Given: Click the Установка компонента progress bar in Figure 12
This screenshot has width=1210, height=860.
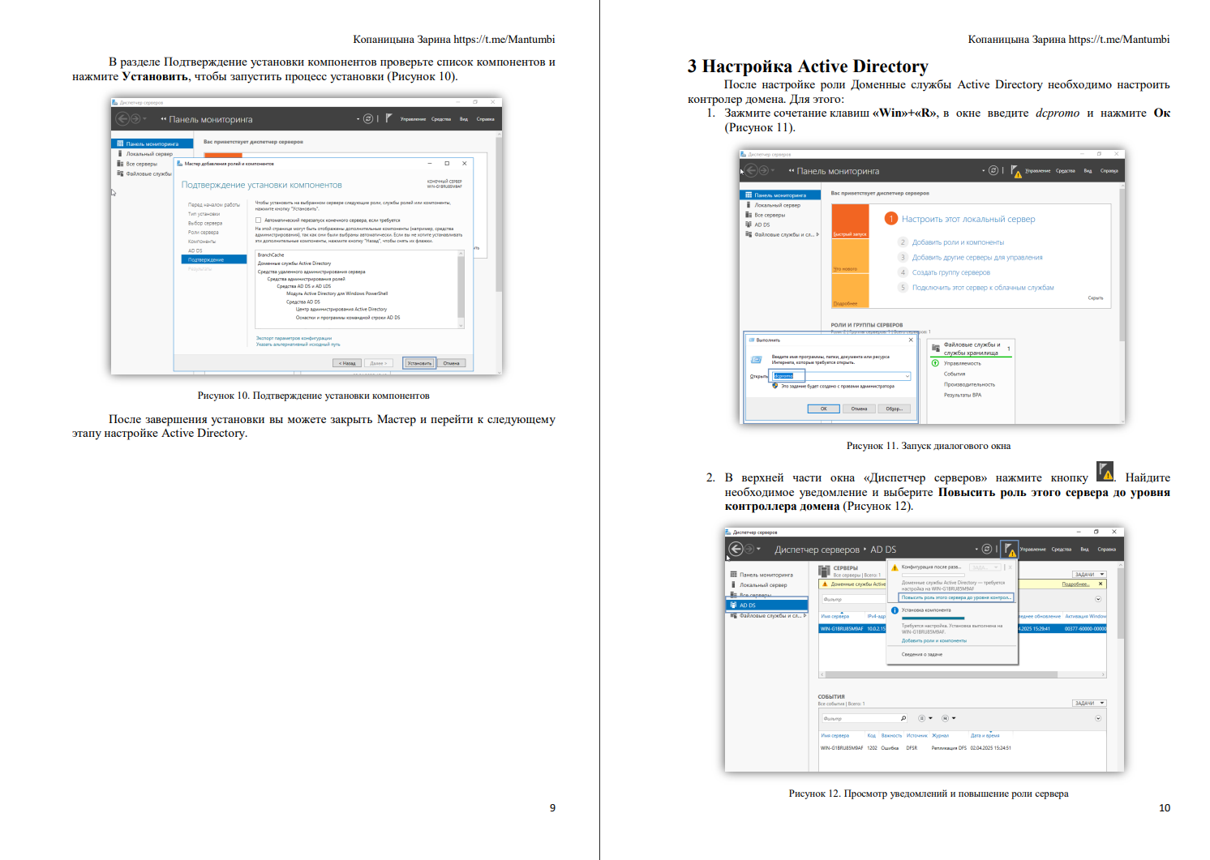Looking at the screenshot, I should (x=933, y=618).
